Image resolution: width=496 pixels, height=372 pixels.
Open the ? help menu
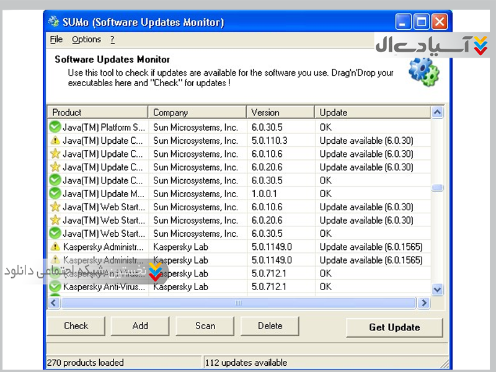coord(112,40)
